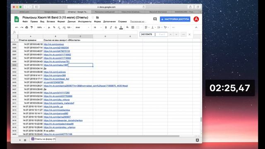Open the account avatar menu
Viewport: 265px width, 149px height.
(x=196, y=19)
